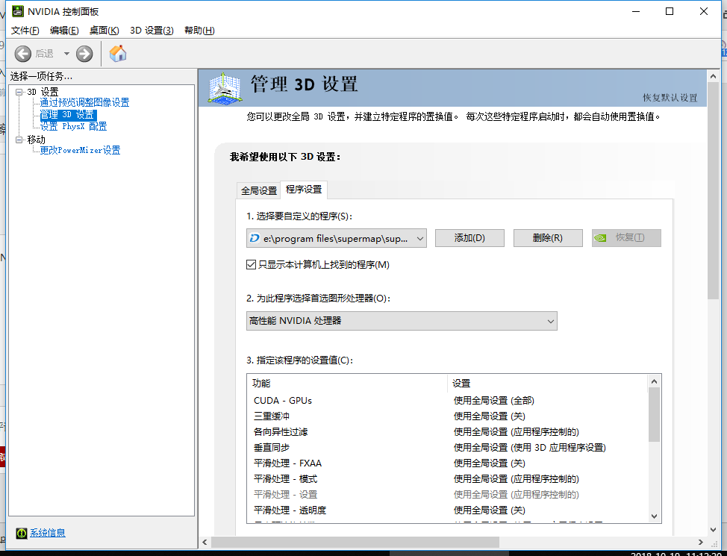This screenshot has width=727, height=556.
Task: Click the Back arrow icon in toolbar
Action: [22, 54]
